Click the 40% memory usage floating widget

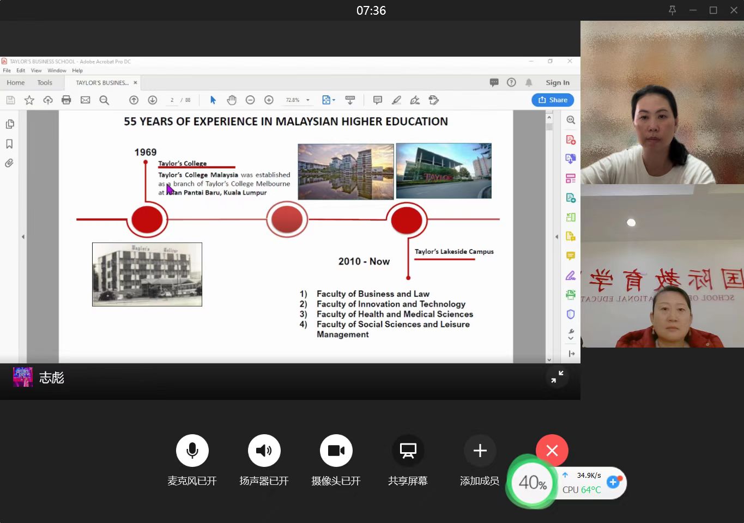(533, 482)
